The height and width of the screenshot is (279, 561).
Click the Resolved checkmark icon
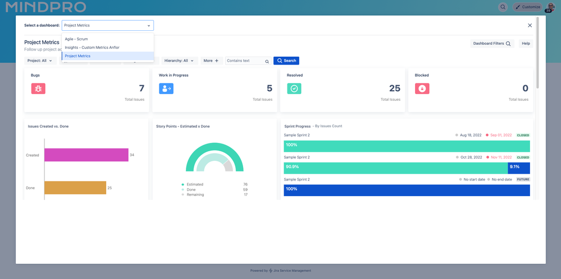(x=294, y=89)
